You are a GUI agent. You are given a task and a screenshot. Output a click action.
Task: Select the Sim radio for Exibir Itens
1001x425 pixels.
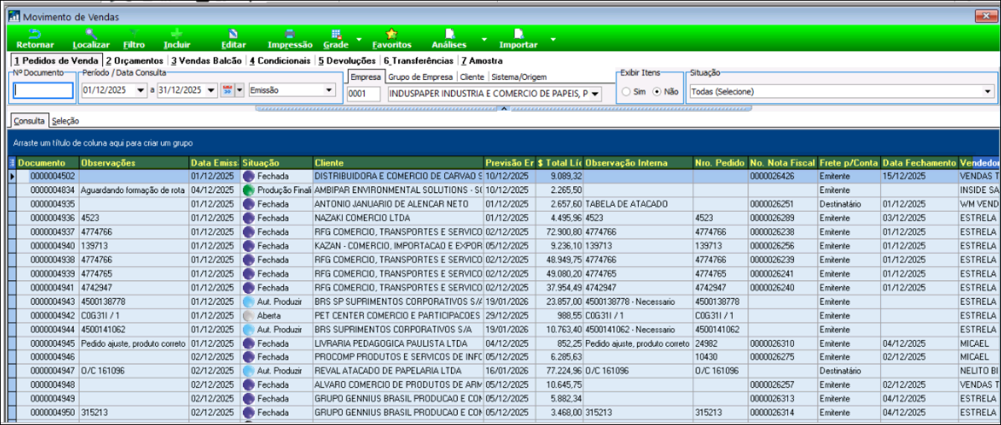626,92
